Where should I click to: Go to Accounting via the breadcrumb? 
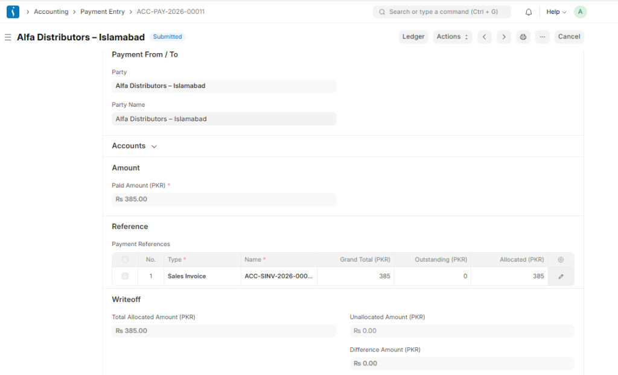tap(51, 11)
